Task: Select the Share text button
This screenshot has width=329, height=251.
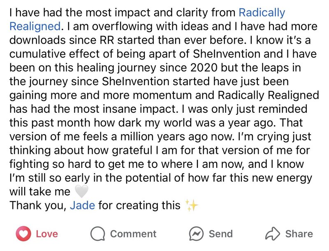Action: 299,234
